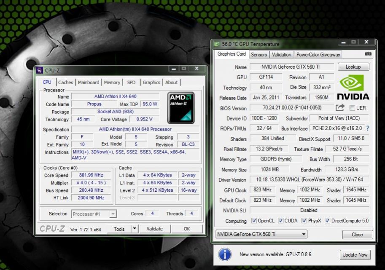Click the Bus Speed value 200.49 MHz

pos(91,190)
